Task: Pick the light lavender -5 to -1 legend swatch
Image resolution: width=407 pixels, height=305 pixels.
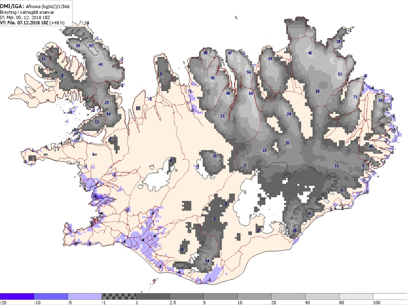Action: tap(85, 296)
